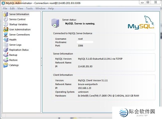Open the File menu
Image resolution: width=162 pixels, height=119 pixels.
coord(5,8)
